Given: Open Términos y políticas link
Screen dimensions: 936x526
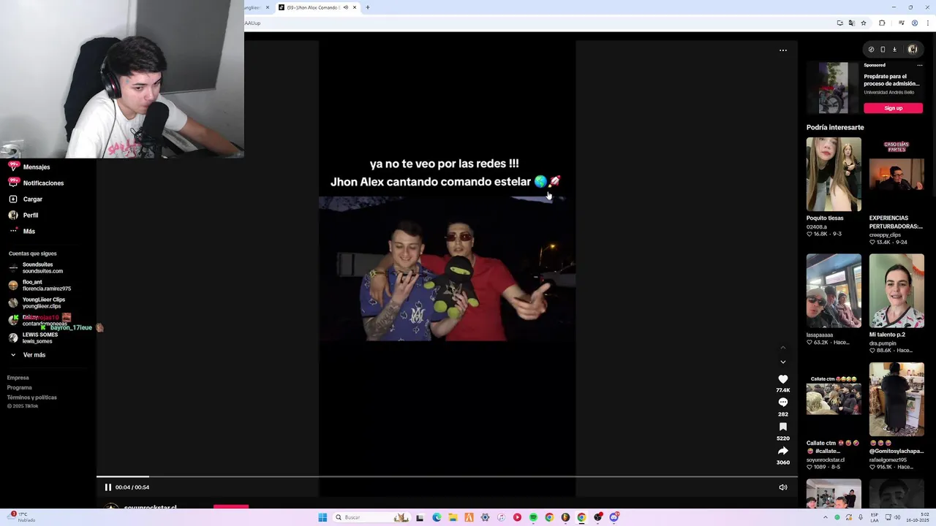Looking at the screenshot, I should point(31,397).
